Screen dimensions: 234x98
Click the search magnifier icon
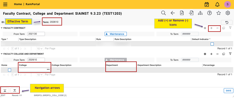pos(163,13)
